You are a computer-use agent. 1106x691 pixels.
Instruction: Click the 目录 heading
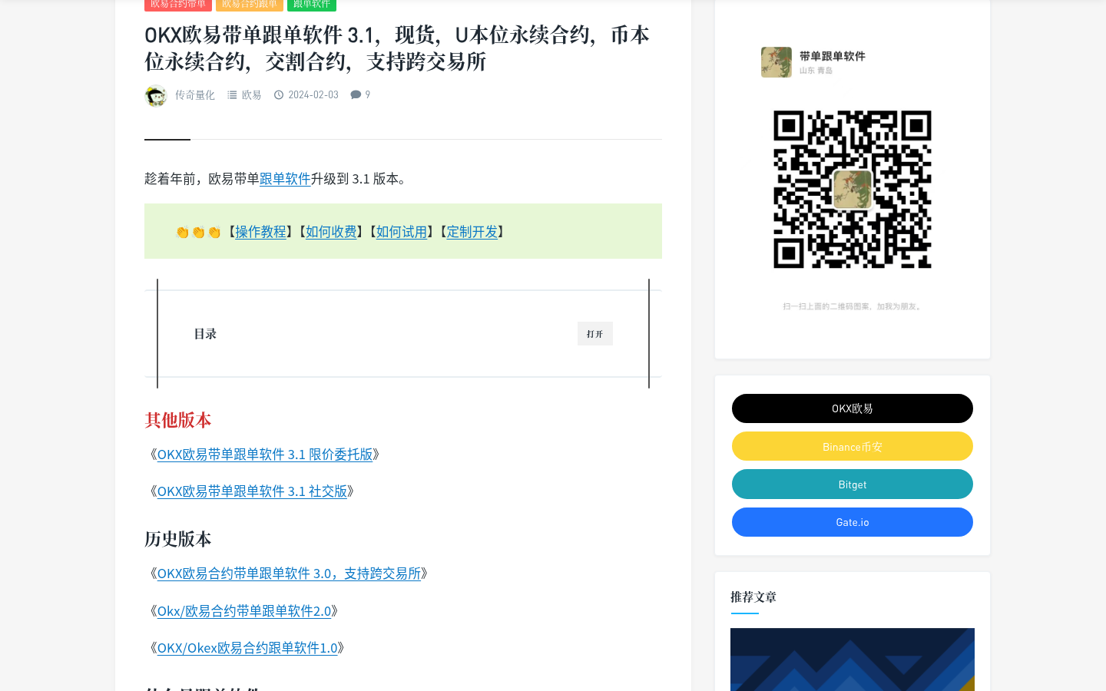[205, 334]
